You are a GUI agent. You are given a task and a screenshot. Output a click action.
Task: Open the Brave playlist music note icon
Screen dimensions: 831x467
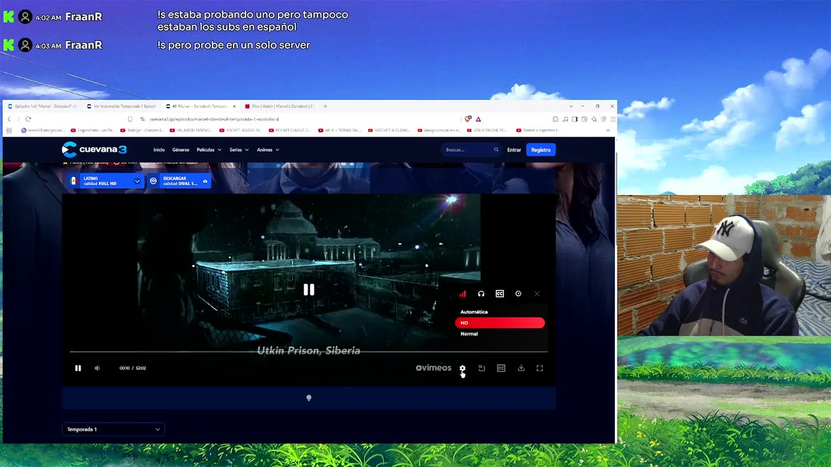(565, 119)
